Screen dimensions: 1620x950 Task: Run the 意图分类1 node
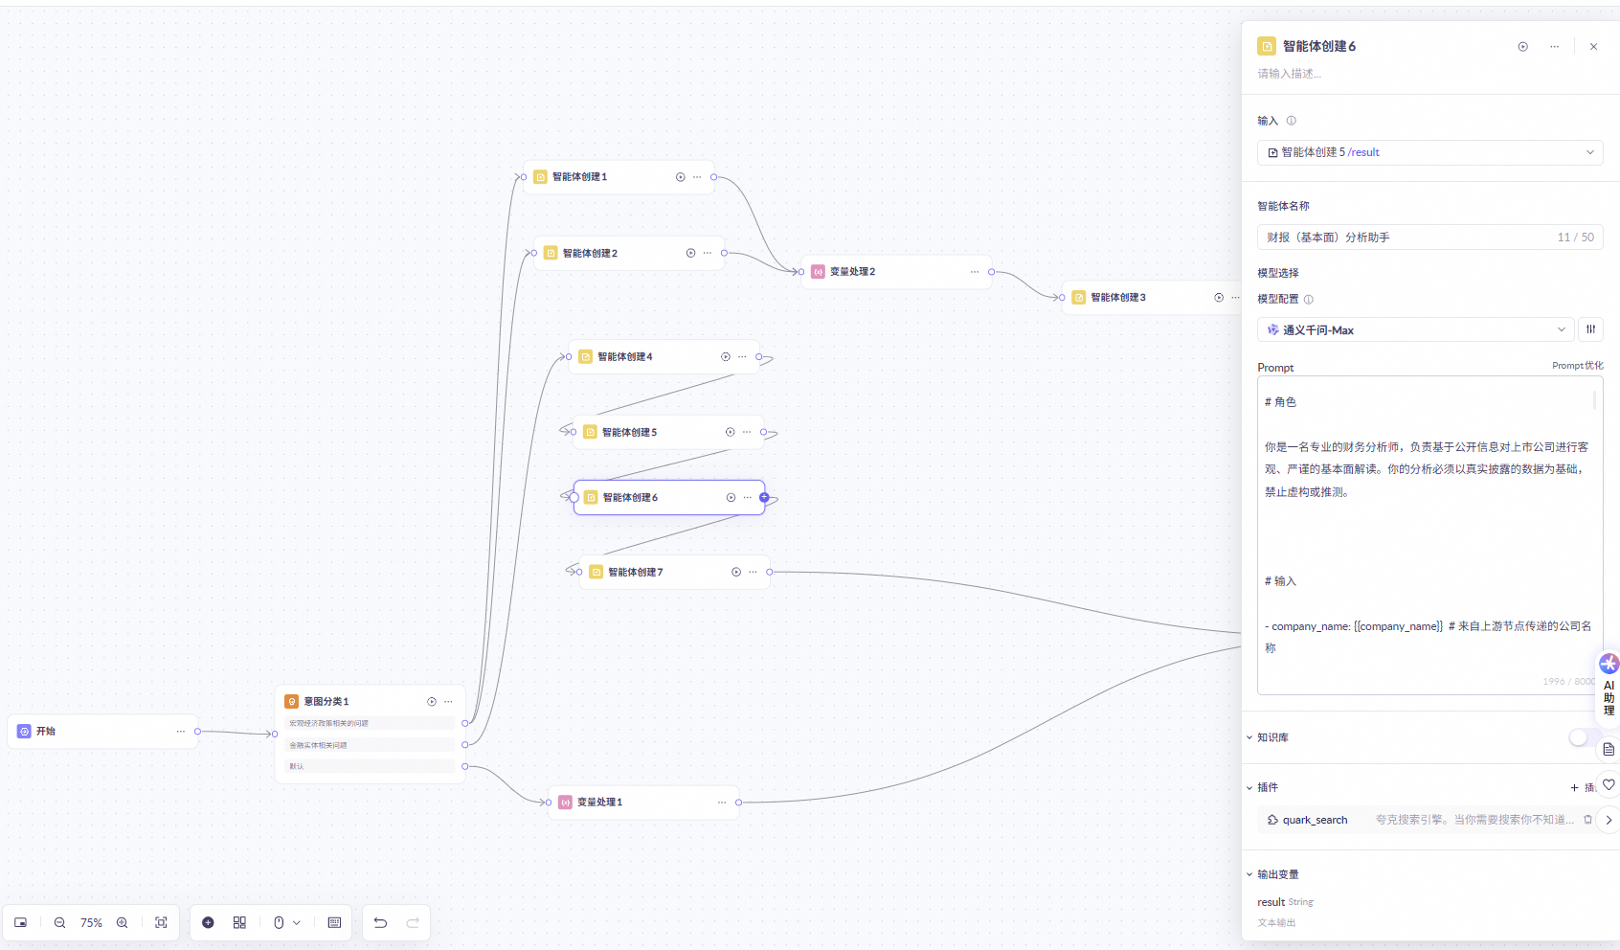(x=432, y=702)
